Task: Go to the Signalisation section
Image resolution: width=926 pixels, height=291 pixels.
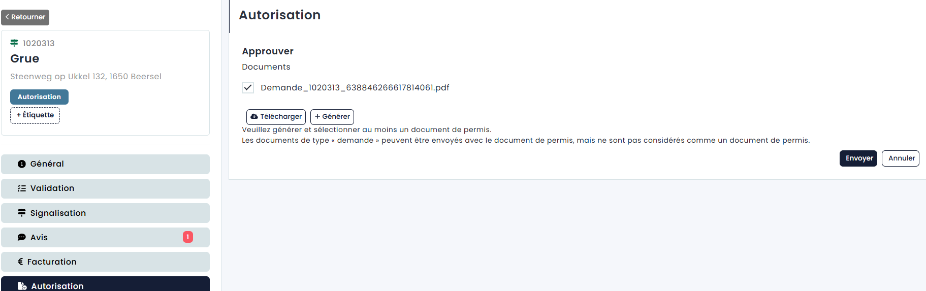Action: [x=105, y=213]
